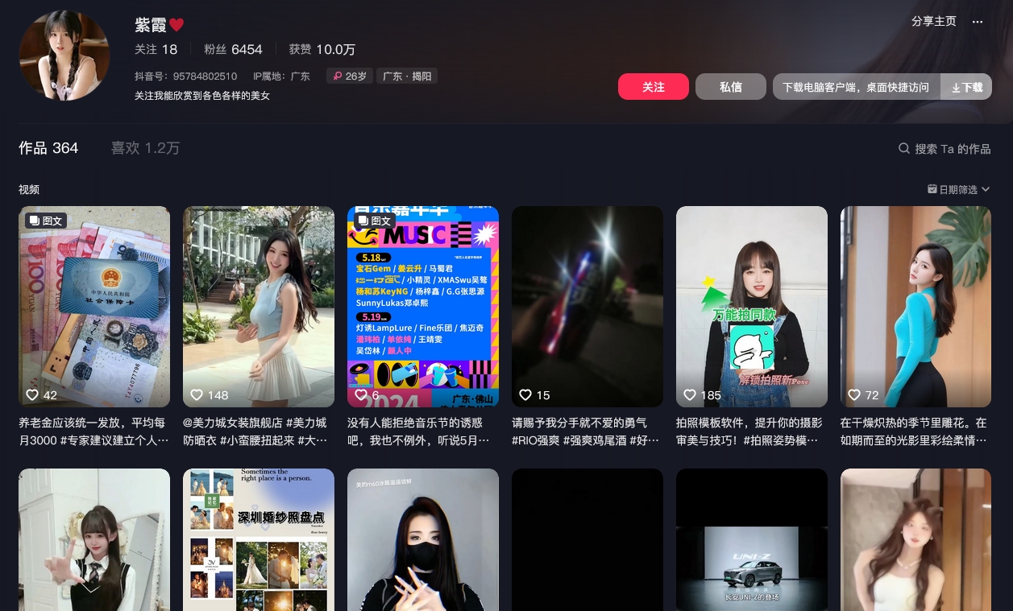Click the 视频 section label

[x=29, y=189]
